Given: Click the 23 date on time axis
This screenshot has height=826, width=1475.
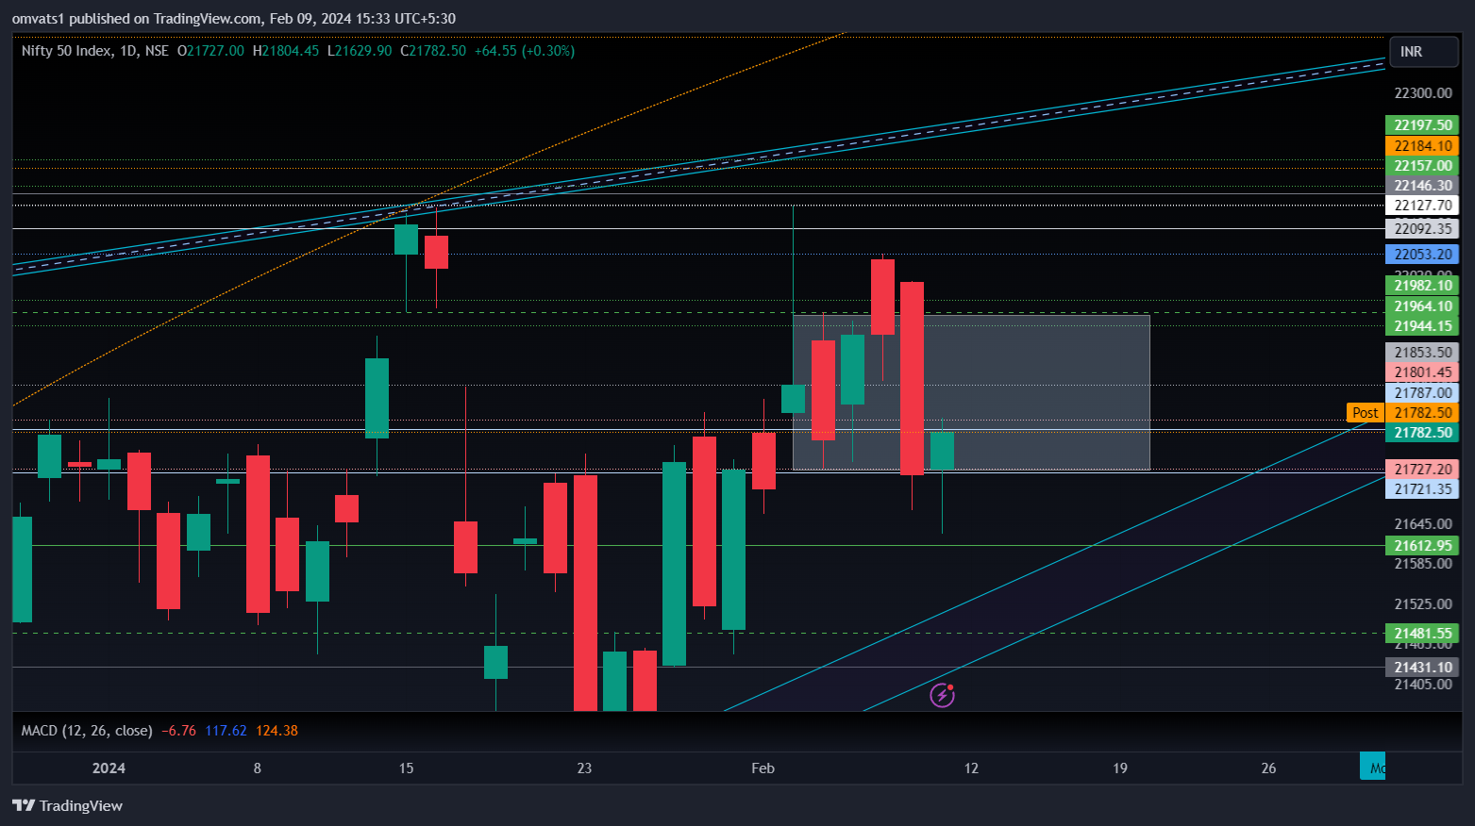Looking at the screenshot, I should [x=584, y=768].
